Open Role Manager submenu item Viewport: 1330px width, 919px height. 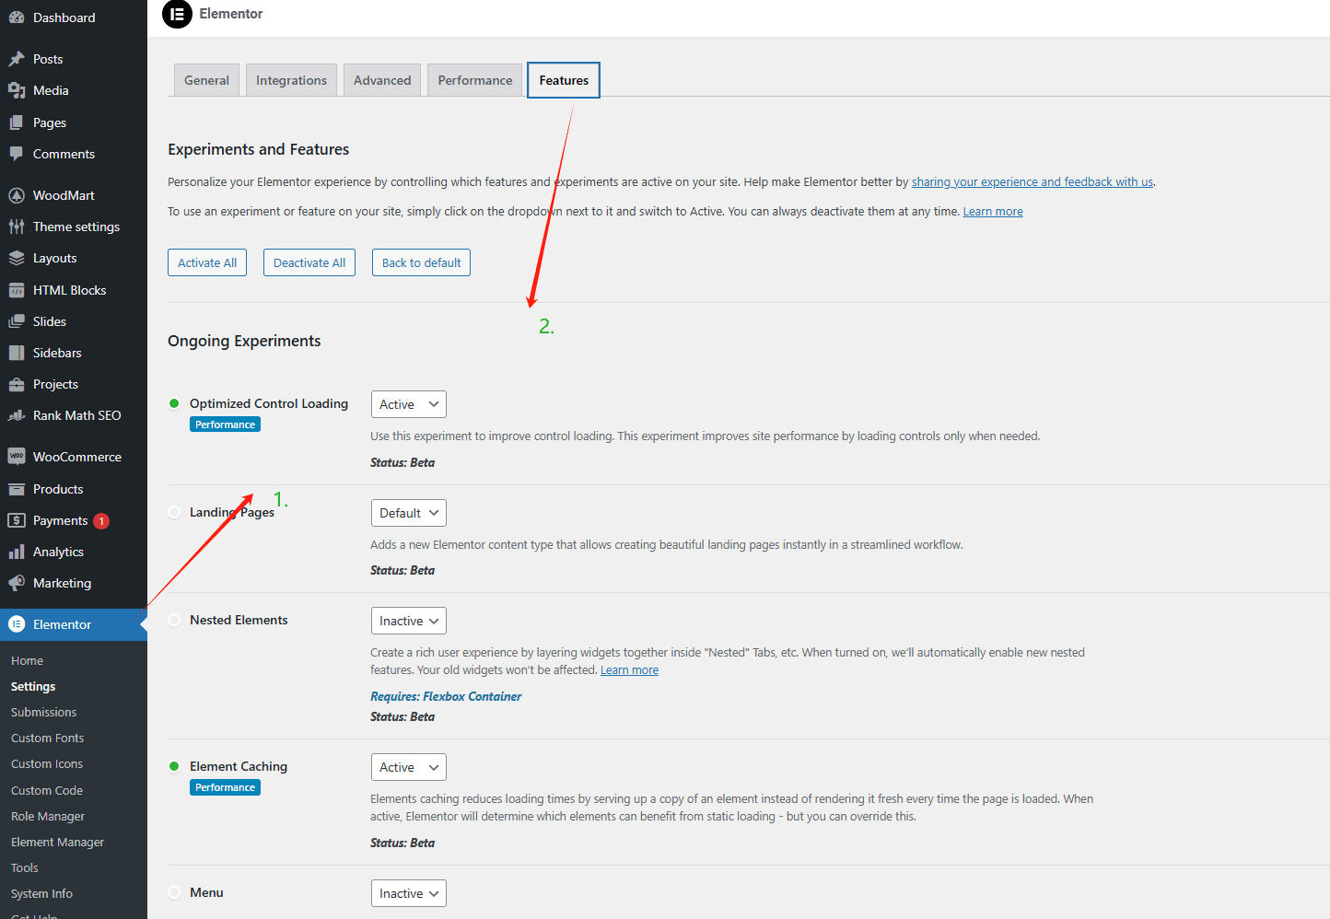[x=48, y=816]
